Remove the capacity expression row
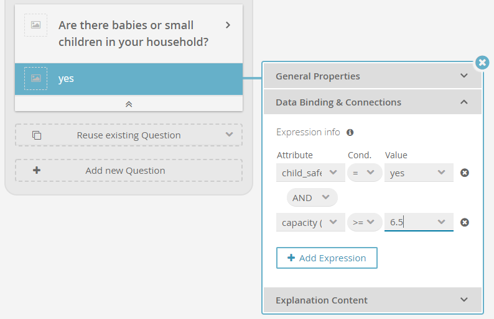The height and width of the screenshot is (319, 494). point(464,222)
